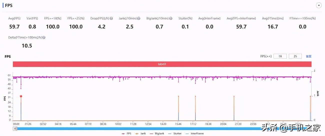Select the red label1 bar above the chart
325x136 pixels.
coord(162,64)
